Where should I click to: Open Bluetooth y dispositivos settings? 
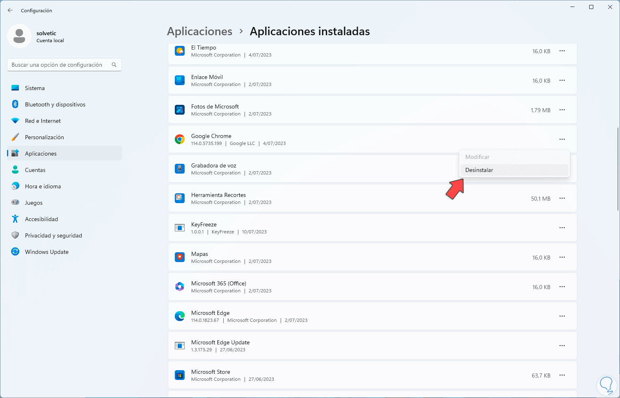point(64,104)
